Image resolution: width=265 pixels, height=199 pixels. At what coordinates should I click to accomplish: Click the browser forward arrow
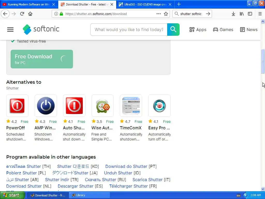14,14
